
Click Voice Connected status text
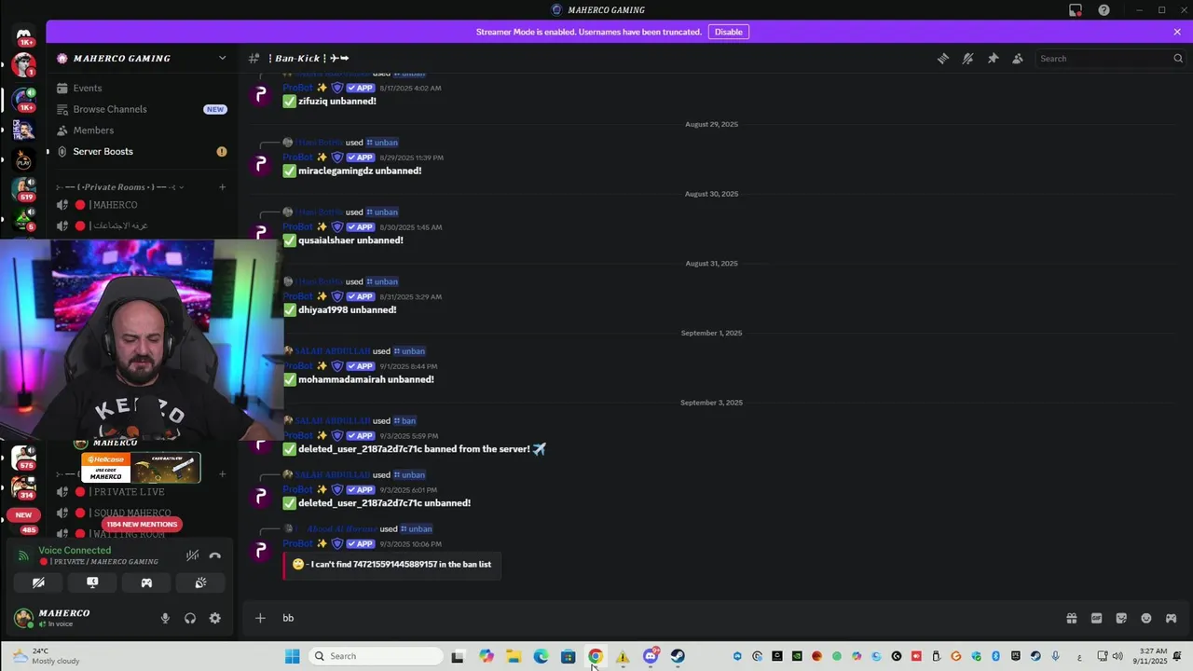75,550
